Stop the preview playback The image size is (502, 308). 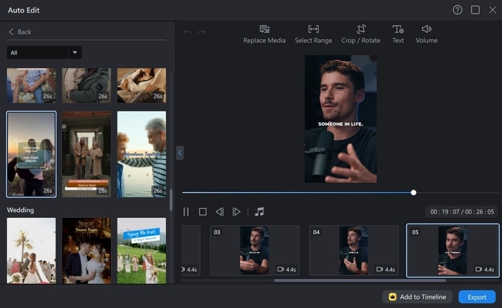(203, 212)
